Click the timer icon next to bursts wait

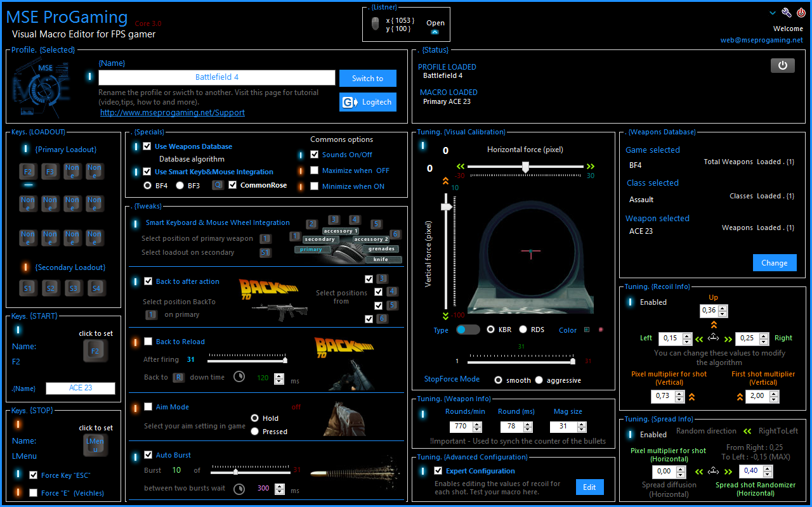click(x=239, y=489)
